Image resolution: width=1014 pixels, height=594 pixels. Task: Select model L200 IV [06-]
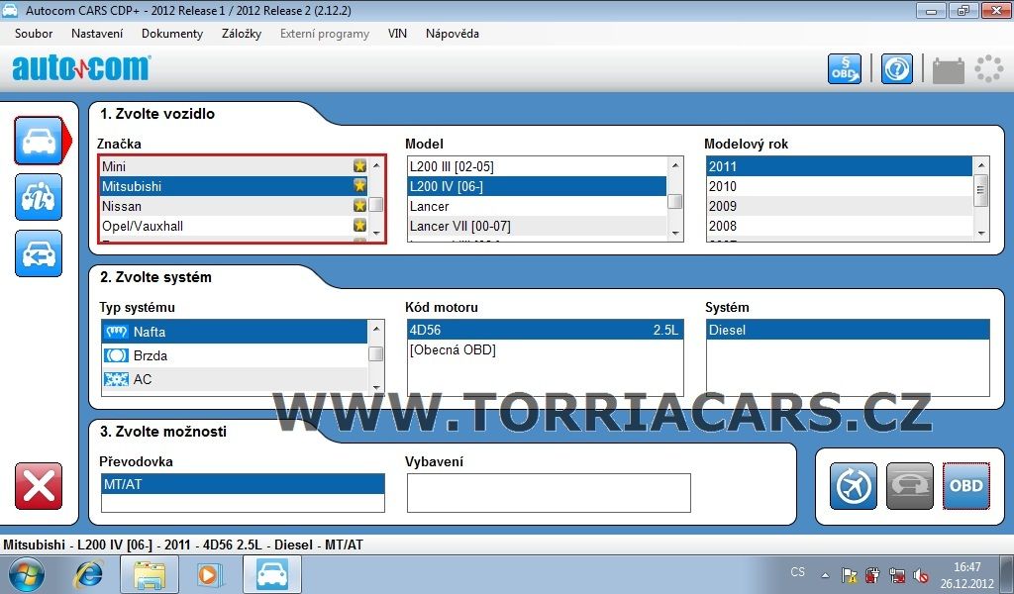coord(537,186)
